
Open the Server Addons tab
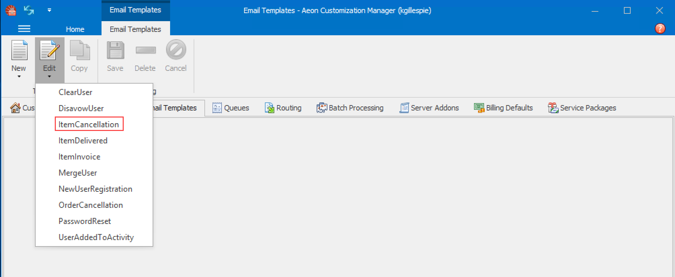429,108
